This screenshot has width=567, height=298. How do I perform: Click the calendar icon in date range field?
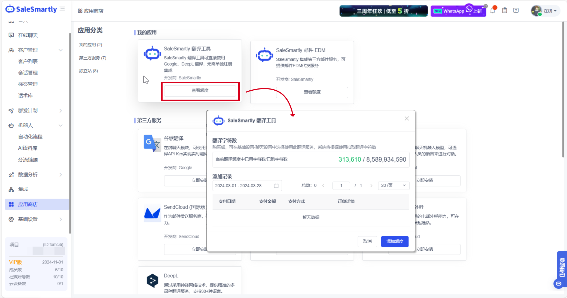coord(276,186)
